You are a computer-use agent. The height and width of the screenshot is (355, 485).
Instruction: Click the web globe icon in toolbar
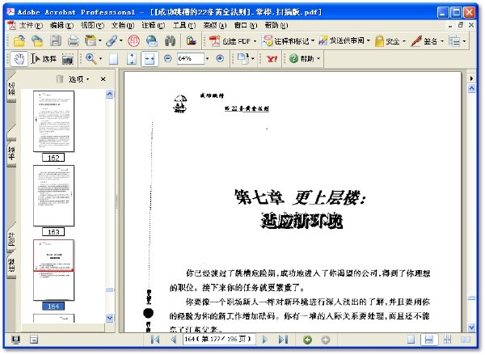click(x=152, y=41)
